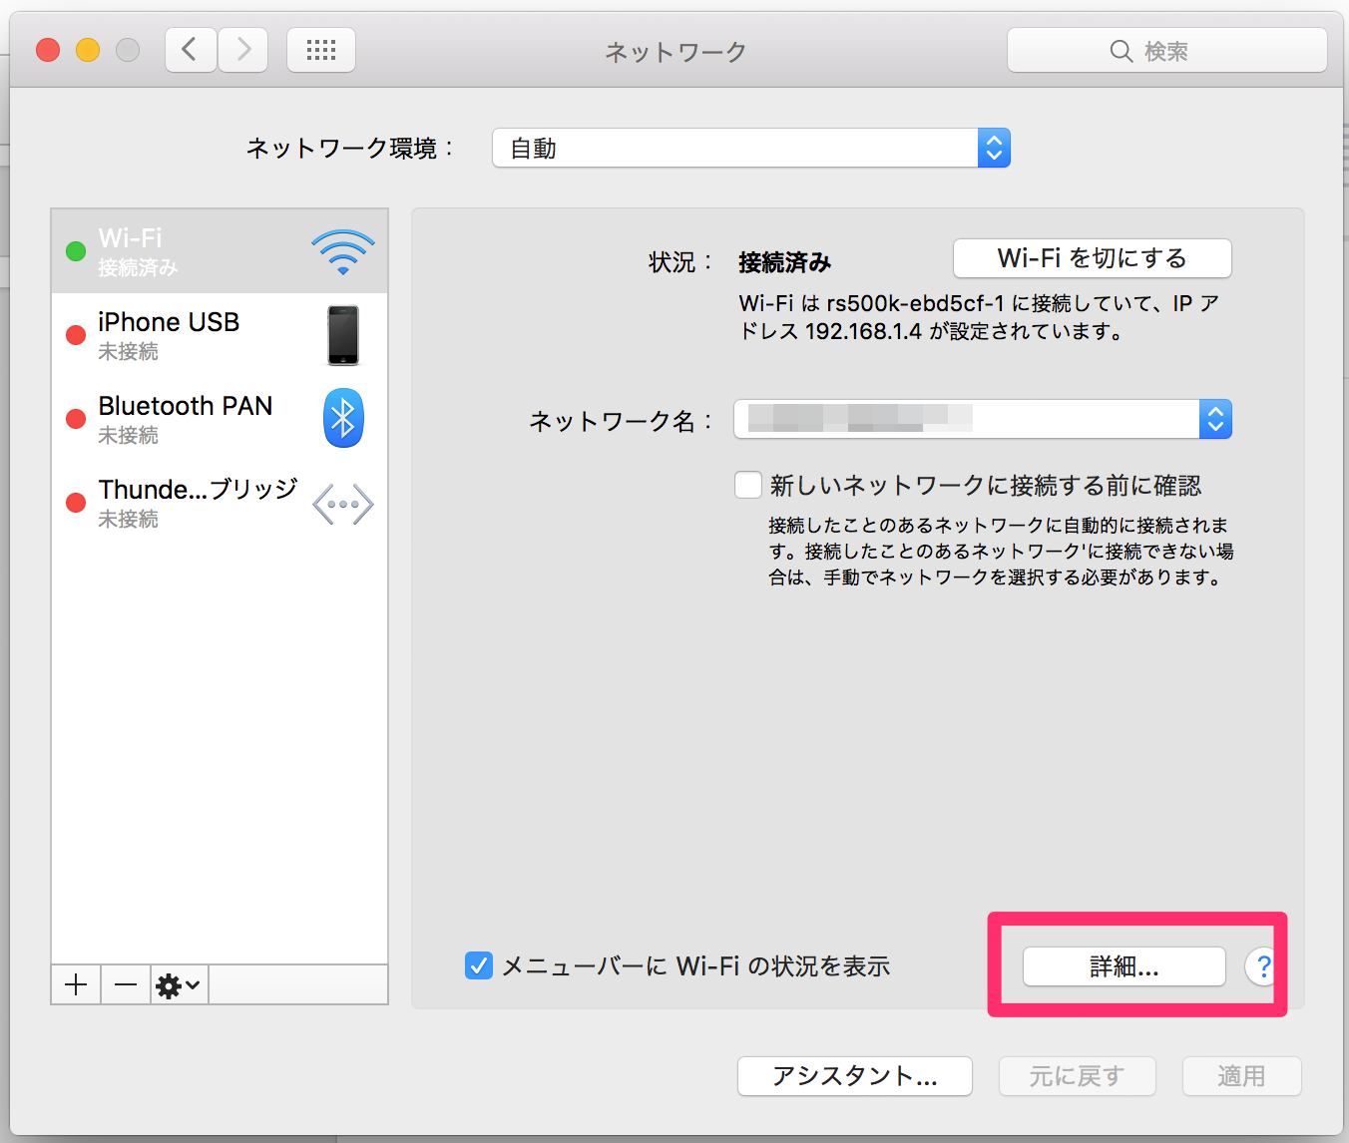Click the 検索 search field
1349x1143 pixels.
click(x=1166, y=51)
